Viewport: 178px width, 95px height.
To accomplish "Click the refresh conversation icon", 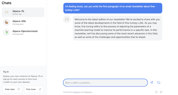I will [159, 83].
